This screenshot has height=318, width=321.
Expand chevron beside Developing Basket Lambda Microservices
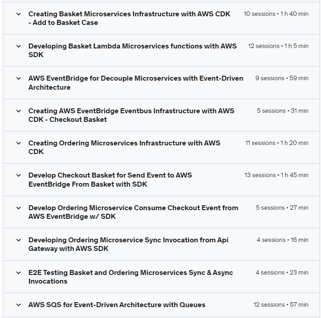point(19,46)
